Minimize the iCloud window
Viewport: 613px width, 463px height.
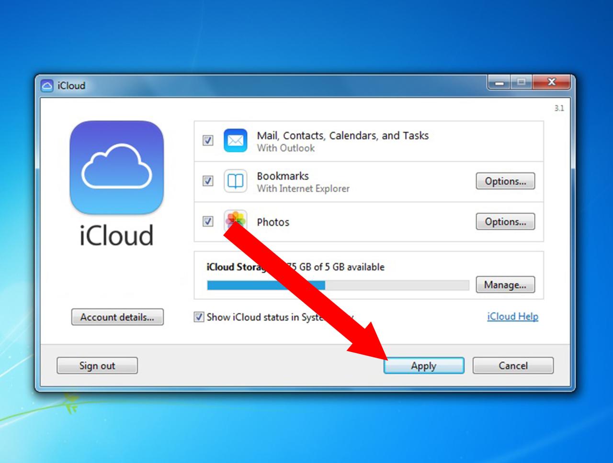[x=499, y=82]
